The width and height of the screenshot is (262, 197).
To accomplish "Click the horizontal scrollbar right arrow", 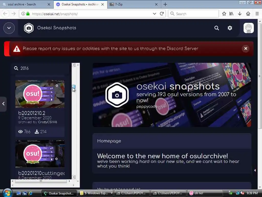I will pyautogui.click(x=69, y=181).
